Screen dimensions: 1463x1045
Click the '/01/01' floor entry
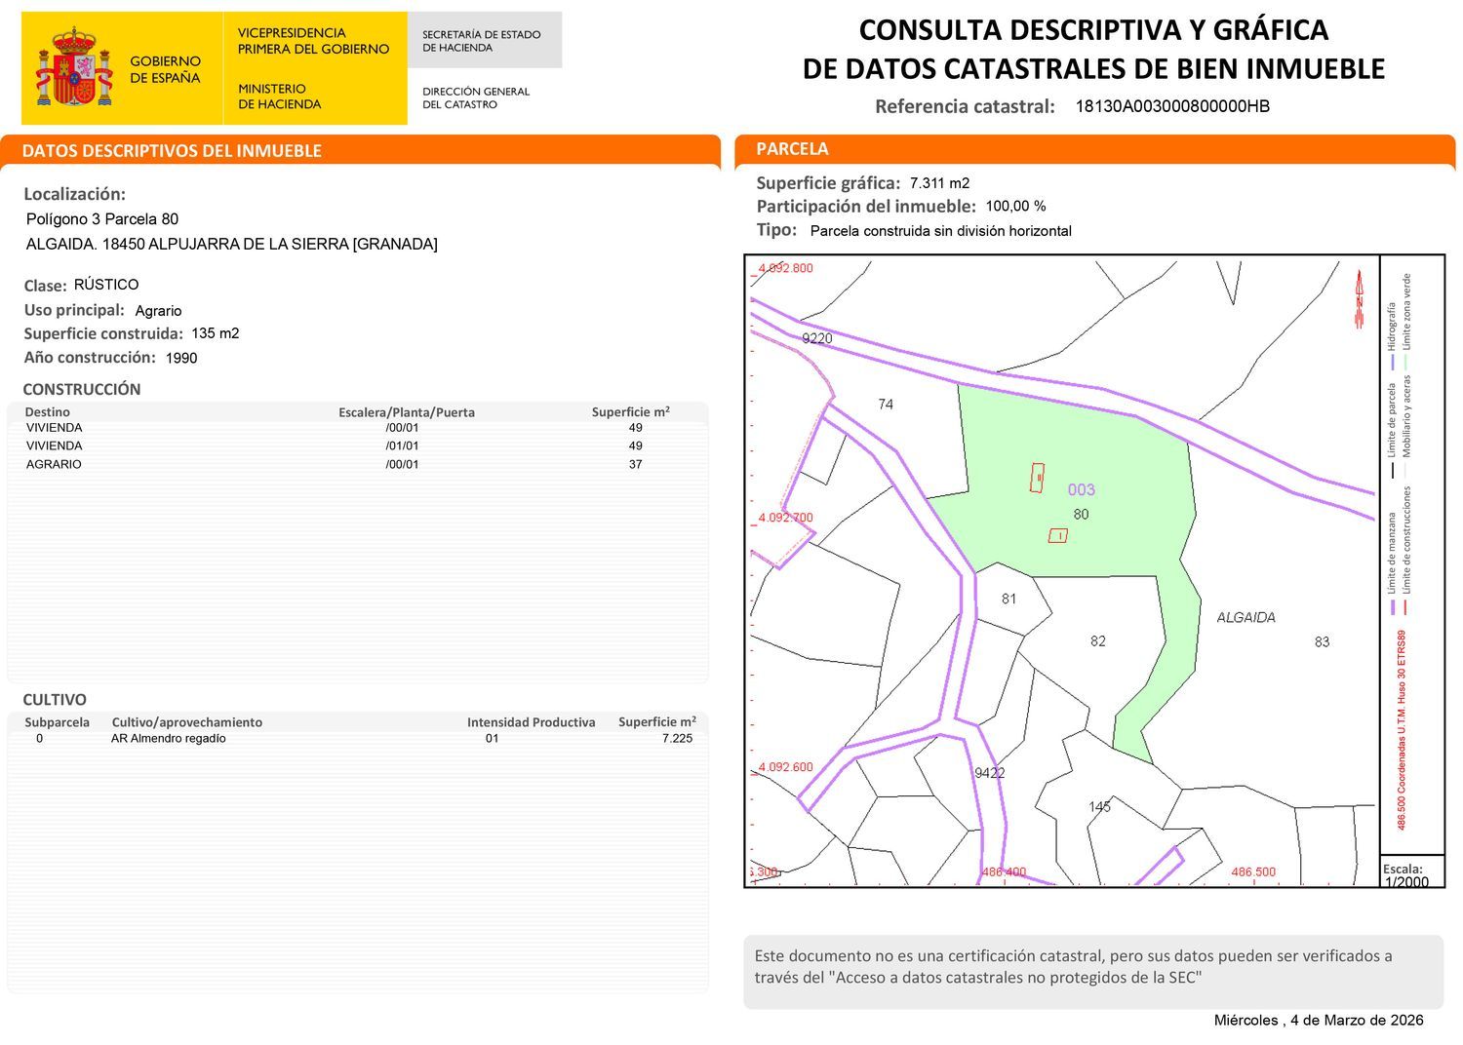pyautogui.click(x=402, y=445)
